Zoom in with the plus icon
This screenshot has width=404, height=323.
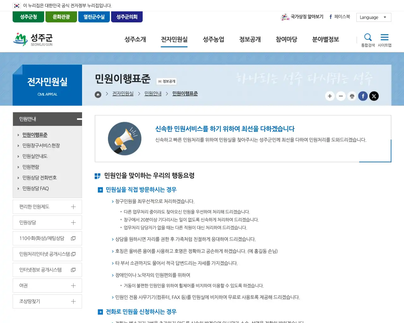[x=330, y=96]
